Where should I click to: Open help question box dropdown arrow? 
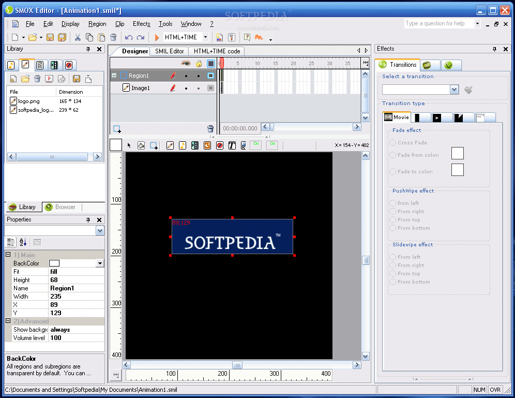tap(477, 23)
